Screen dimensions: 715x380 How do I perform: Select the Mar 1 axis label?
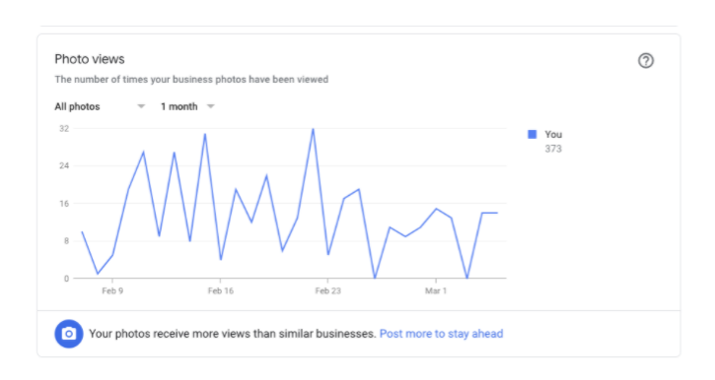click(436, 290)
